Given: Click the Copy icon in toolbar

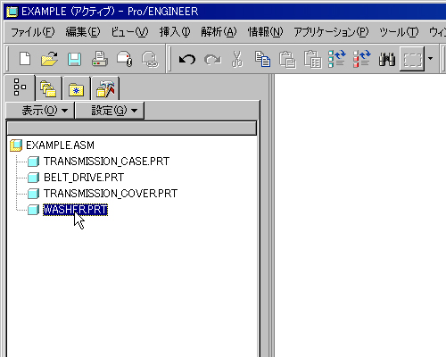Looking at the screenshot, I should (x=262, y=59).
